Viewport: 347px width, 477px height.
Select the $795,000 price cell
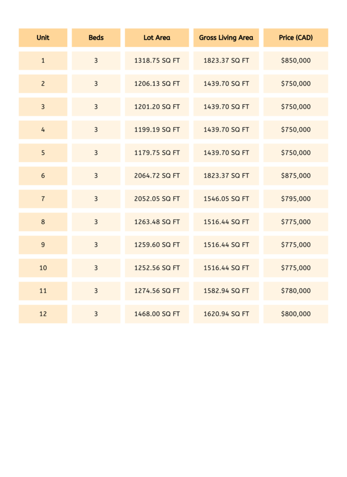click(296, 199)
